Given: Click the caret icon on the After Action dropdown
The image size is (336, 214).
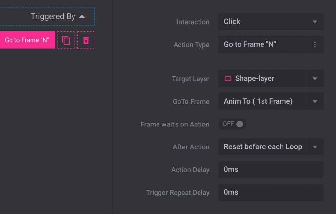Looking at the screenshot, I should tap(315, 147).
